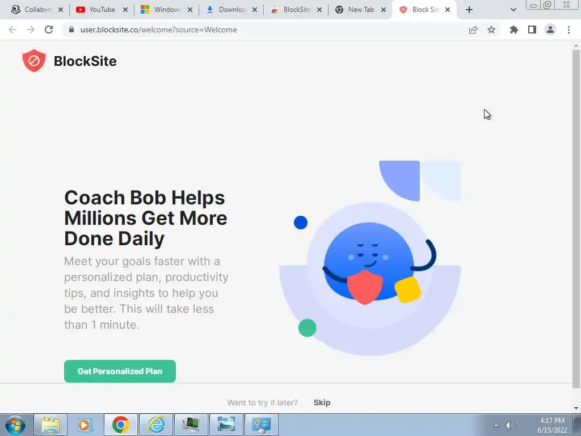
Task: Click the Skip link
Action: (x=322, y=403)
